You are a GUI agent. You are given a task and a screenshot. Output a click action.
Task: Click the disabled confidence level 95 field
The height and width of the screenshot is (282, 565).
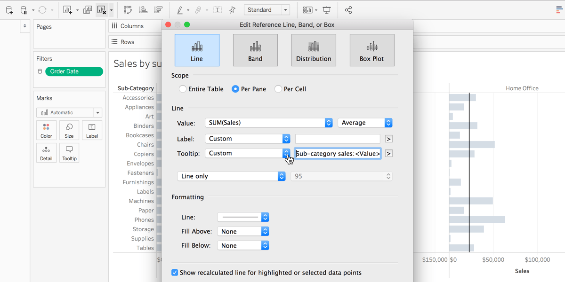[x=341, y=176]
